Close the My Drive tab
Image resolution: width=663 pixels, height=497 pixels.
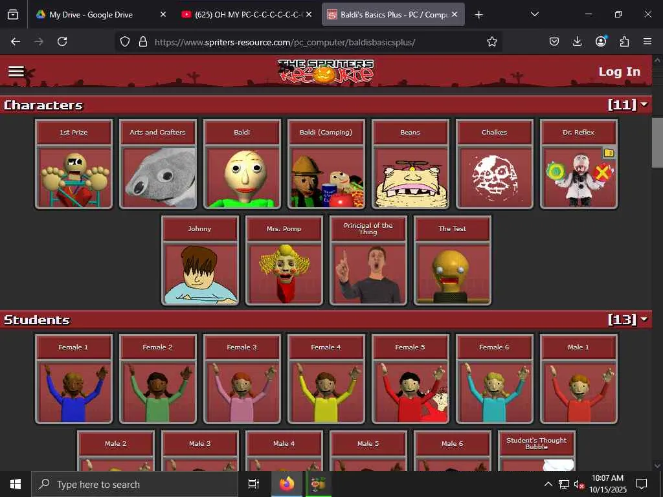tap(163, 14)
